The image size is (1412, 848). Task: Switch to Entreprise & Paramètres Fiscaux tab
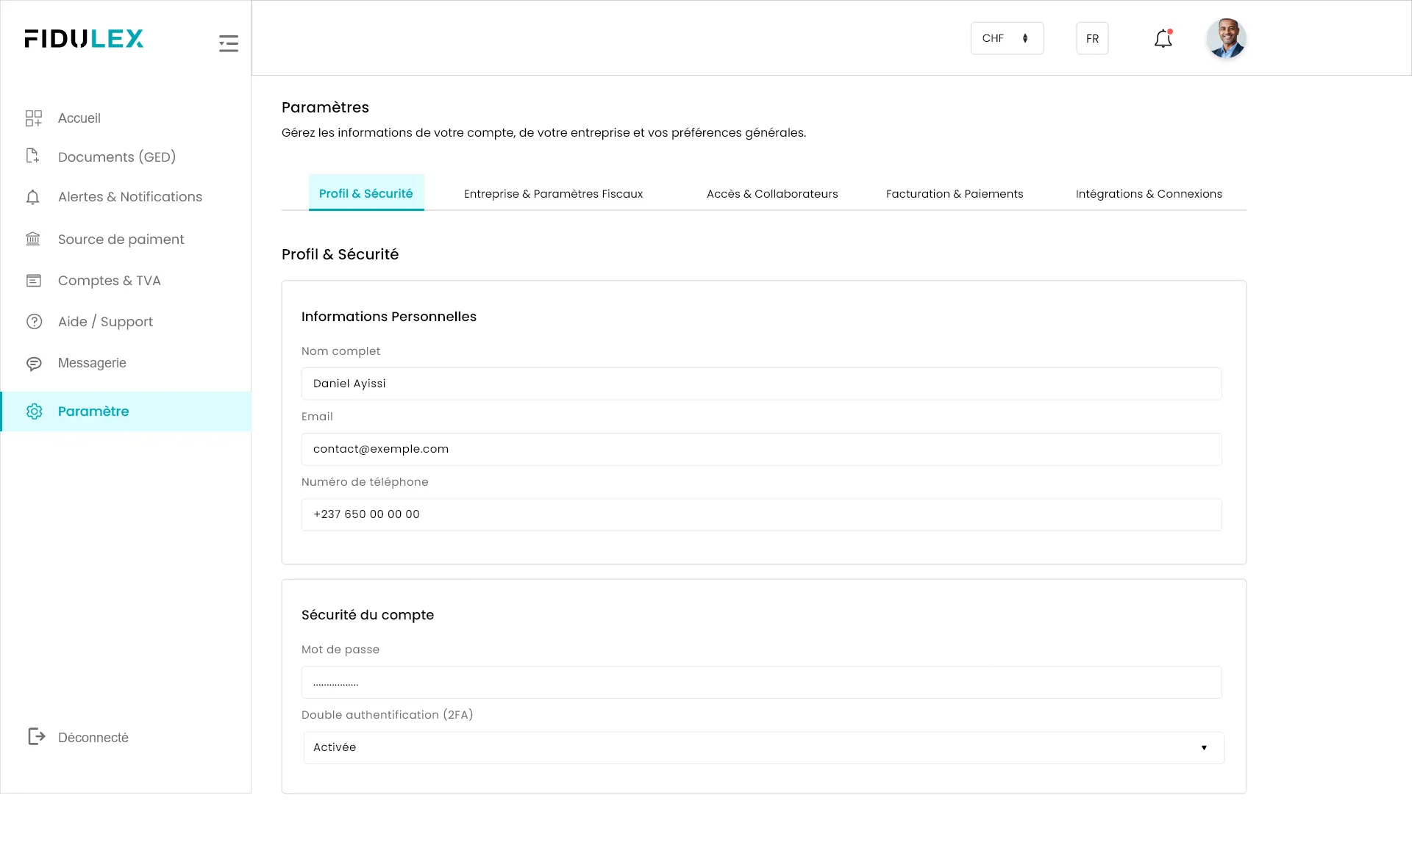tap(553, 194)
